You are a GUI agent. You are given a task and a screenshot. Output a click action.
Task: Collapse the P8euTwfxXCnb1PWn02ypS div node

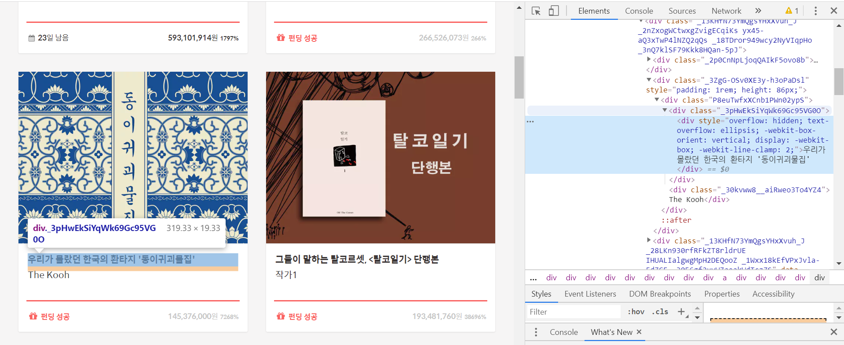[657, 100]
